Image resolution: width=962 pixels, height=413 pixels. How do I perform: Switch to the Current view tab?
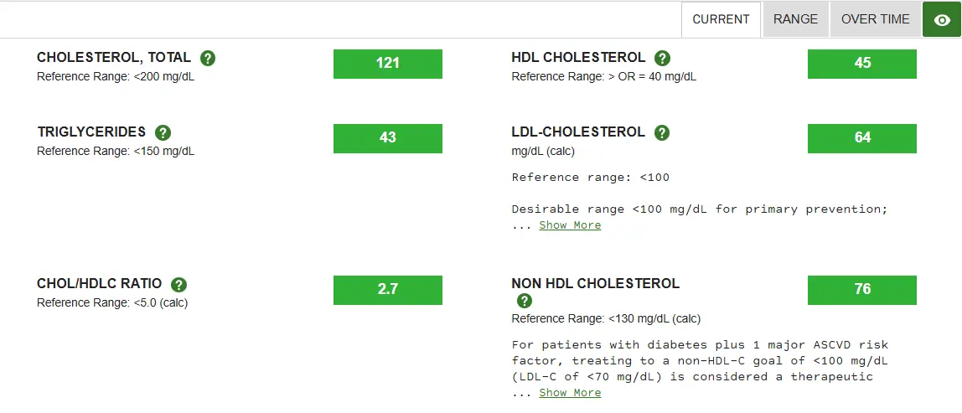pyautogui.click(x=721, y=19)
